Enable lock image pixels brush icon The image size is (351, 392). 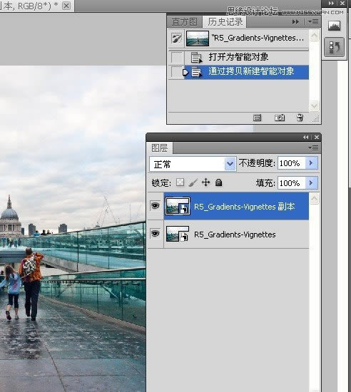(x=193, y=182)
